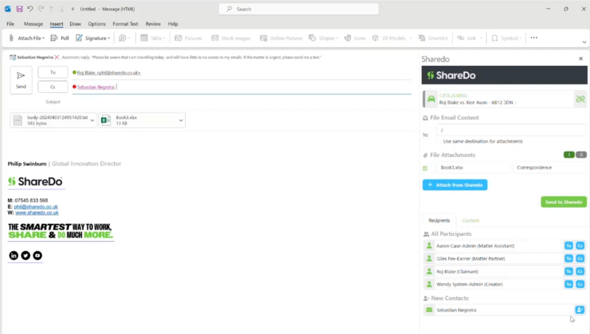Open the Book3.xlsx Excel attachment
Screen dimensions: 590x334
click(x=105, y=120)
